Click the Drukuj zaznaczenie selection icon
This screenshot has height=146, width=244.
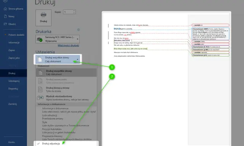click(40, 81)
